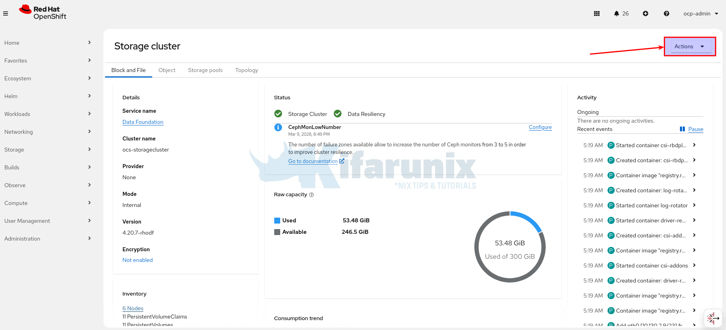726x330 pixels.
Task: Click Configure for CephMonLowNumber alert
Action: (x=540, y=127)
